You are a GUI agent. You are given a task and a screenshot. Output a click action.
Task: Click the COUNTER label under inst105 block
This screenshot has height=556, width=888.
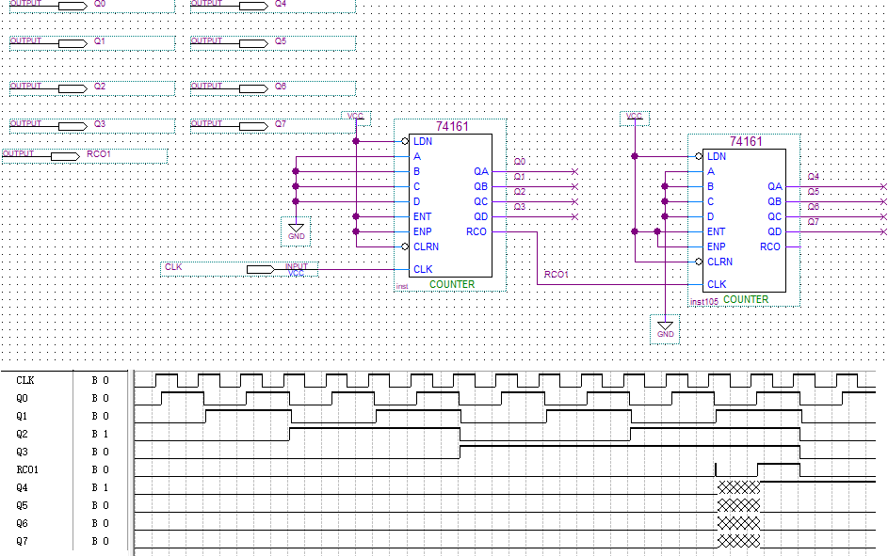tap(746, 299)
